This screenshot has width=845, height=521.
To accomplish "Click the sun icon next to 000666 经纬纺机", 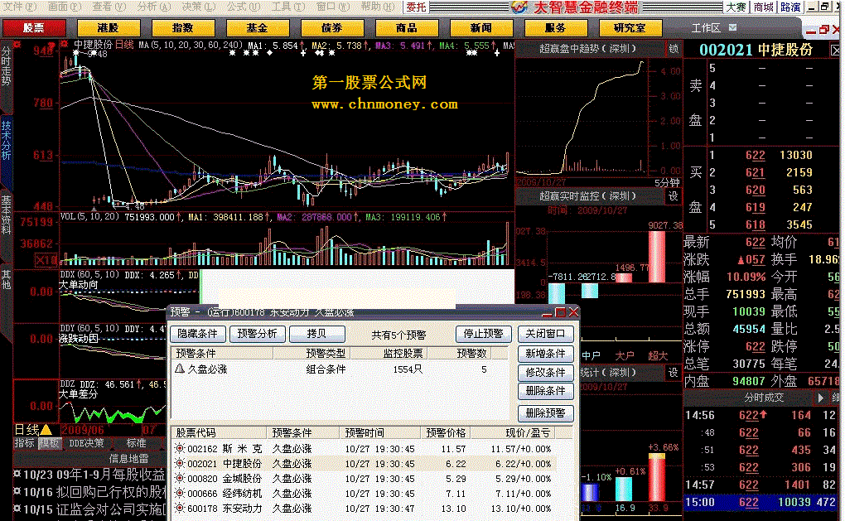I will (180, 493).
